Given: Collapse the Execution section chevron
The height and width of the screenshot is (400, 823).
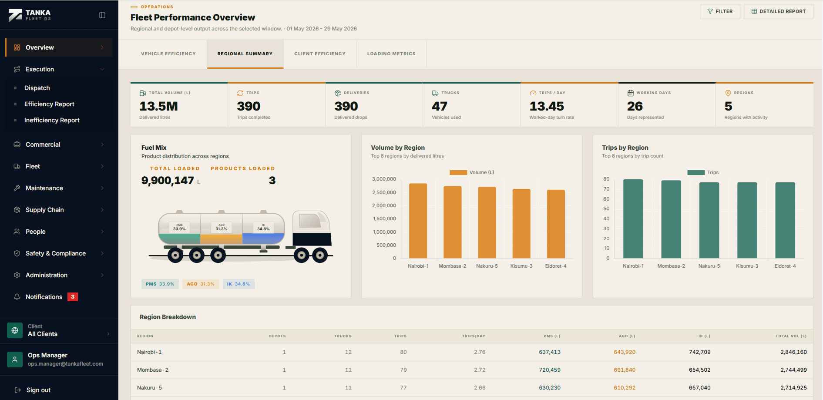Looking at the screenshot, I should point(102,69).
